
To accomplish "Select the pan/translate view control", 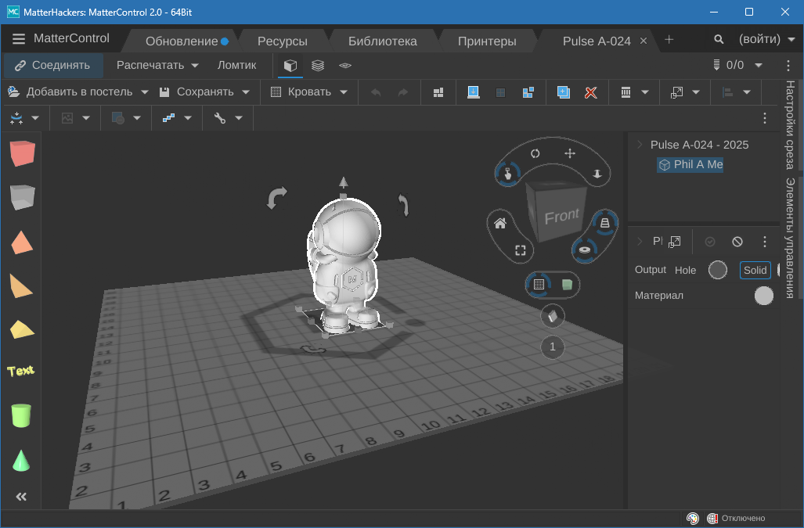I will click(x=570, y=153).
